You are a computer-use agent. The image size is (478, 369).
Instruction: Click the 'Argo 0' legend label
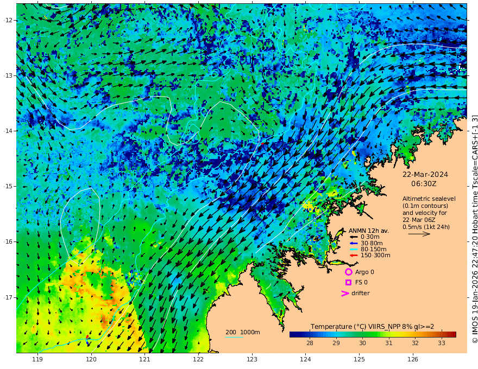point(364,272)
